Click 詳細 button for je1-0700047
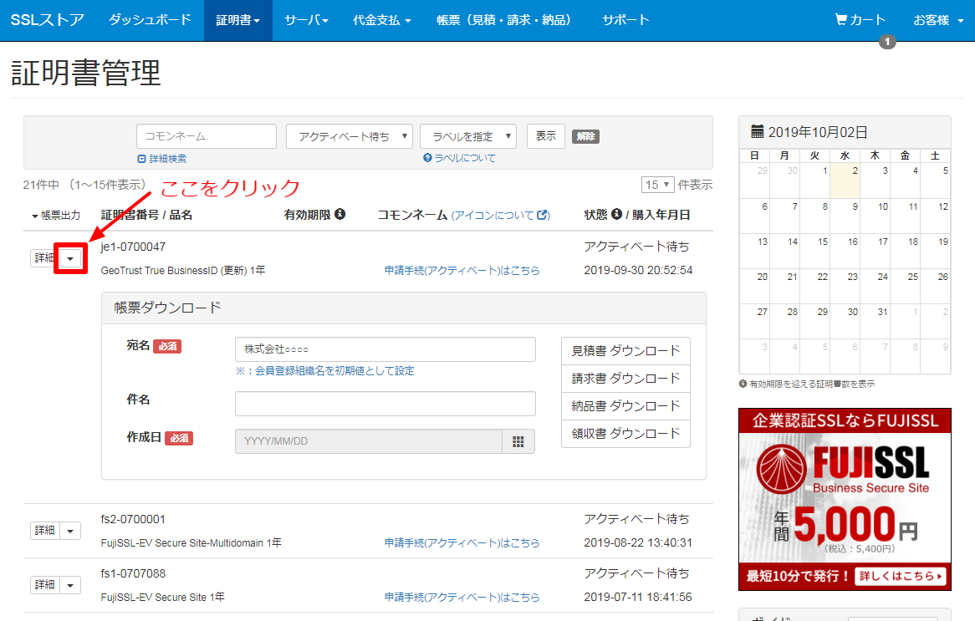The height and width of the screenshot is (621, 975). click(43, 258)
